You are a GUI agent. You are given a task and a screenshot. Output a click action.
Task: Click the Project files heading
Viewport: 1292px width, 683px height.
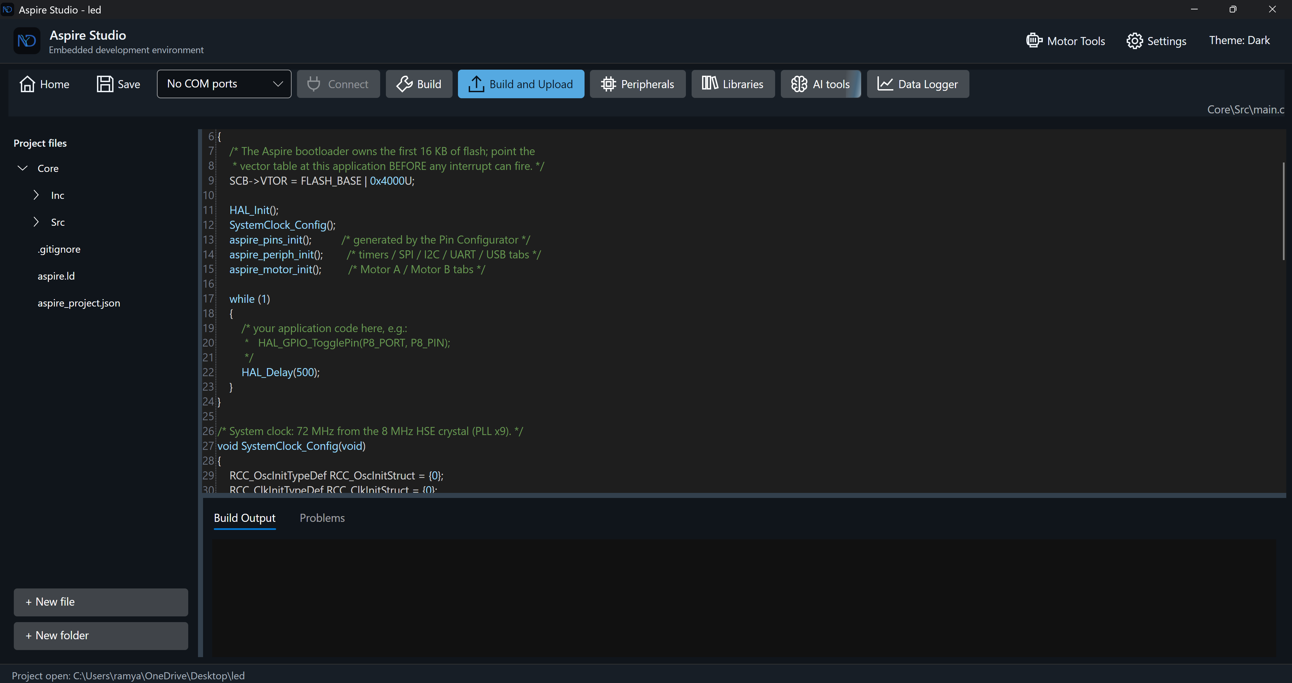tap(40, 143)
